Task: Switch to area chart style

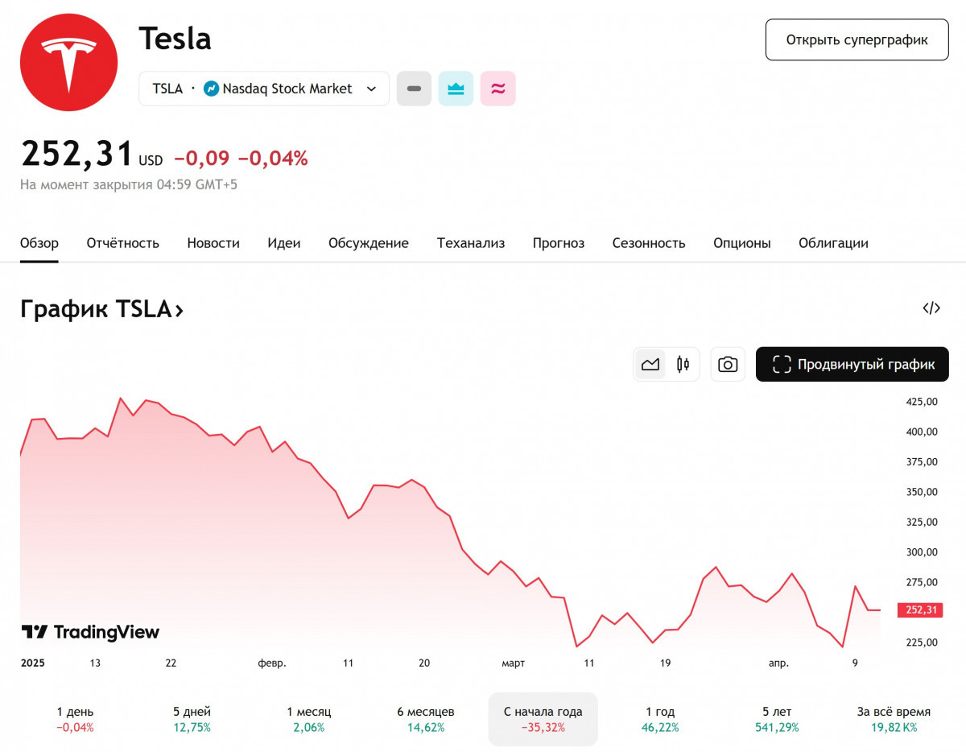Action: click(650, 365)
